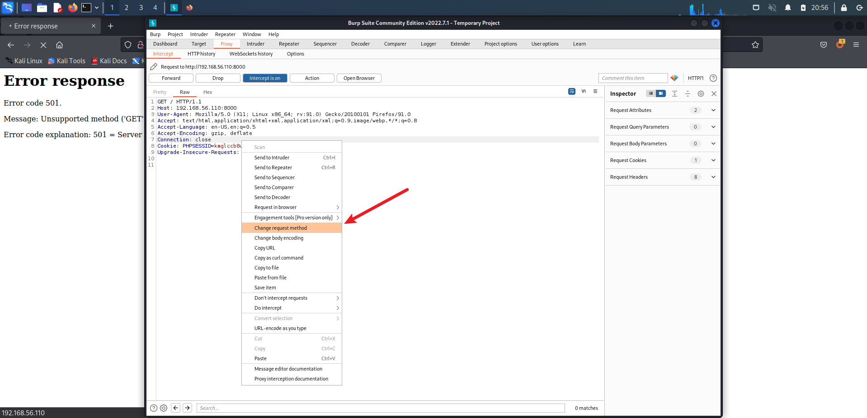Expand Request Query Parameters section
Image resolution: width=867 pixels, height=418 pixels.
click(713, 127)
